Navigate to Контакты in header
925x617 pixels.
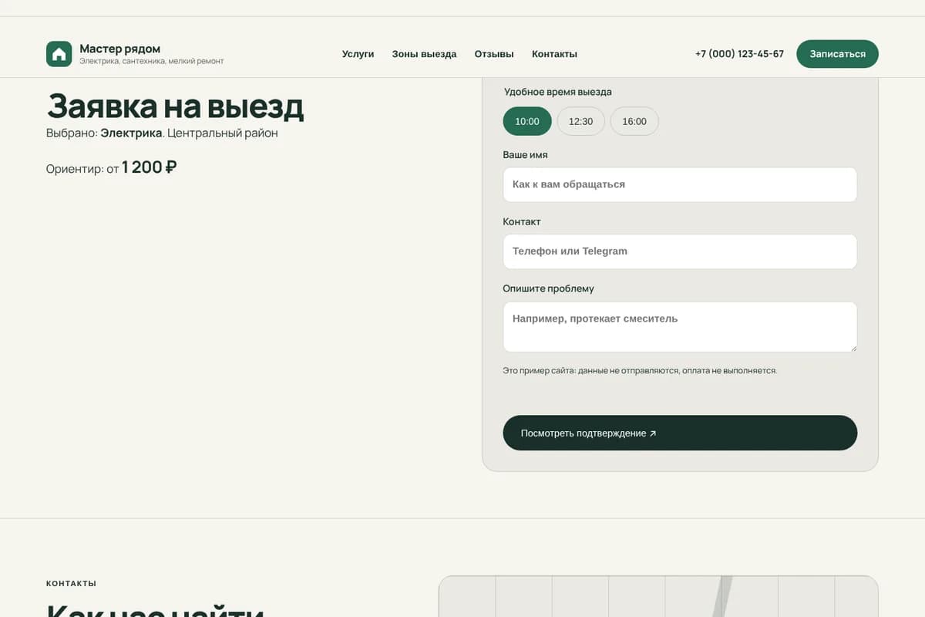point(554,54)
